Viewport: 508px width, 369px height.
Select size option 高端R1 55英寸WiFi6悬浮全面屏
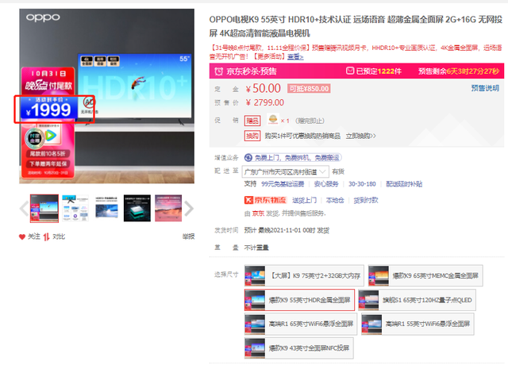click(x=418, y=324)
